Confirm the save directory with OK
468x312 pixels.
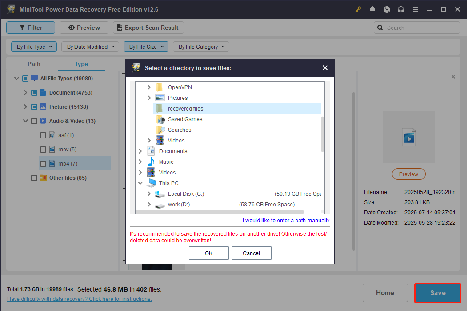click(208, 253)
